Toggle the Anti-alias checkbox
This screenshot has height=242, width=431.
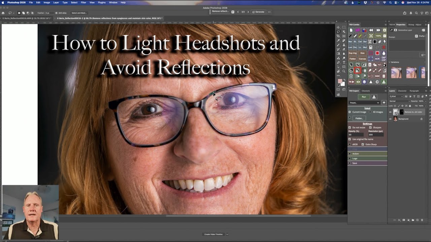point(56,13)
